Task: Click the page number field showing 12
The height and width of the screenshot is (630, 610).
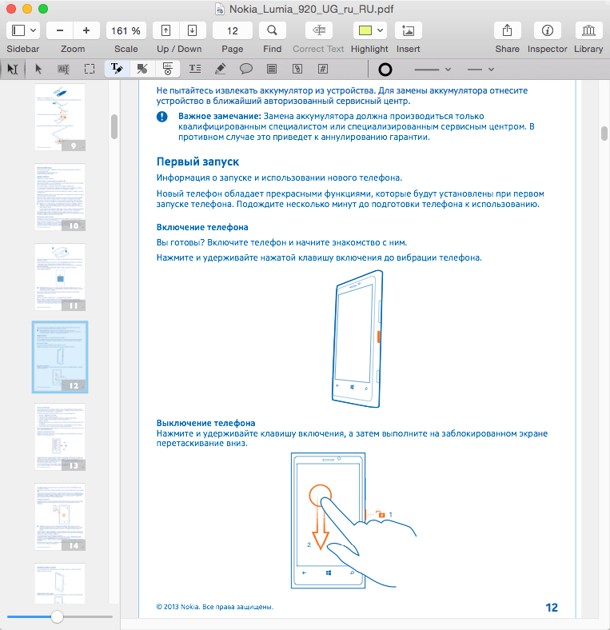Action: [233, 31]
